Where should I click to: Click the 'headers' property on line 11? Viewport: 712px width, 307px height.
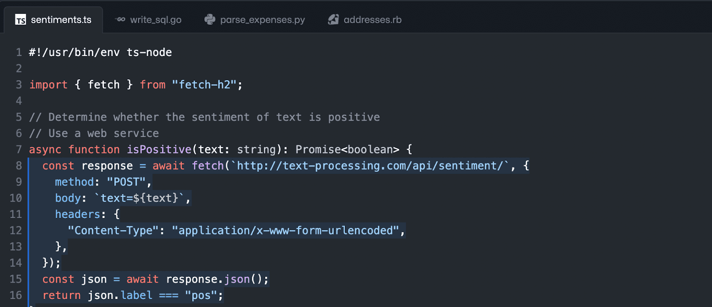(78, 214)
